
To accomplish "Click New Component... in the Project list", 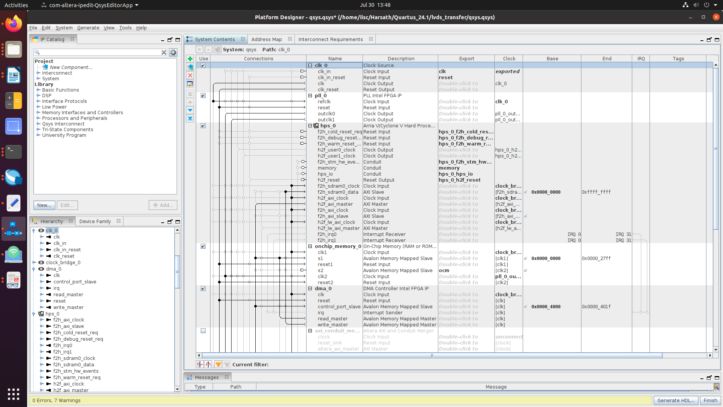I will coord(71,67).
